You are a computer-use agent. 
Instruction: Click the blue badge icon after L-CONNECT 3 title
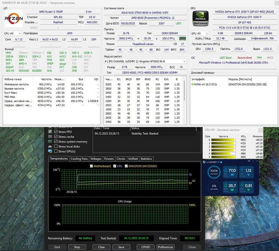pyautogui.click(x=221, y=162)
